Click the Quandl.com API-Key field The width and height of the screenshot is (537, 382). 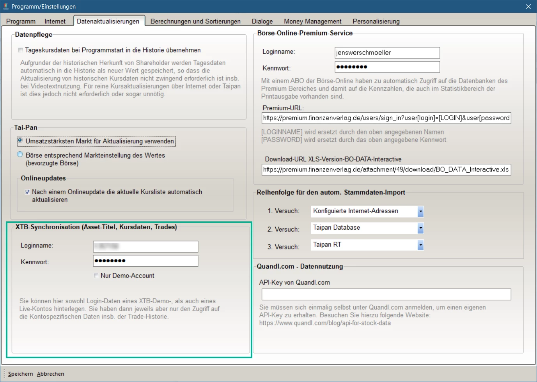point(386,294)
